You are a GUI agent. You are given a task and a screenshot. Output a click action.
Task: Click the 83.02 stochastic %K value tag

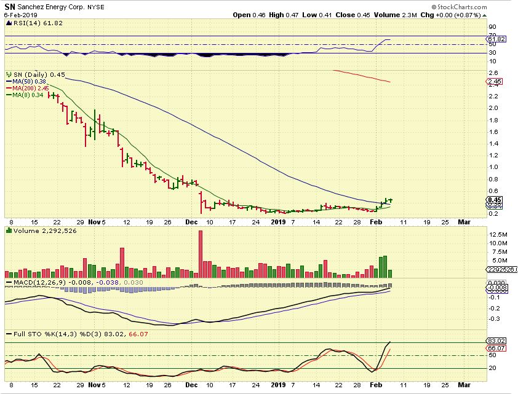click(496, 341)
